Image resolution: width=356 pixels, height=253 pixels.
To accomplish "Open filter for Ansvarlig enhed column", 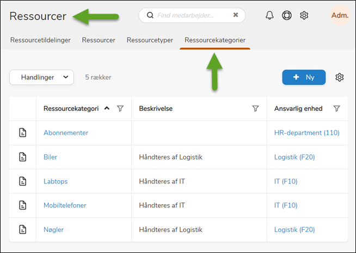I will click(336, 109).
